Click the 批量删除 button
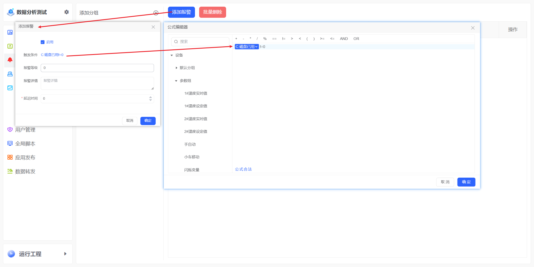The width and height of the screenshot is (534, 267). coord(212,12)
